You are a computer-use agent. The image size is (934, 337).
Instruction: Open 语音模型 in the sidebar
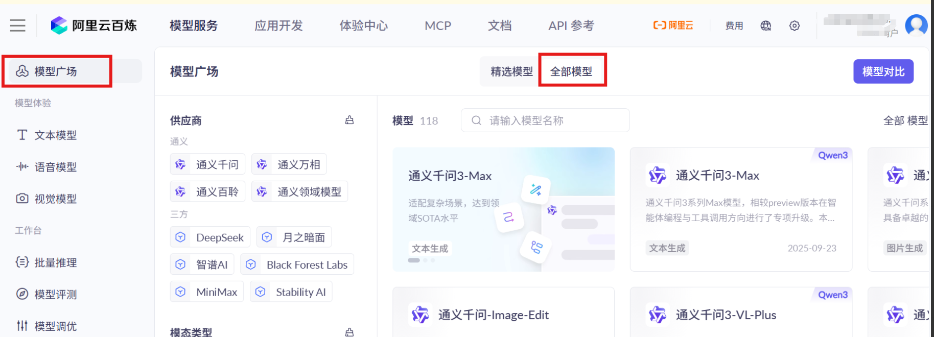[56, 167]
